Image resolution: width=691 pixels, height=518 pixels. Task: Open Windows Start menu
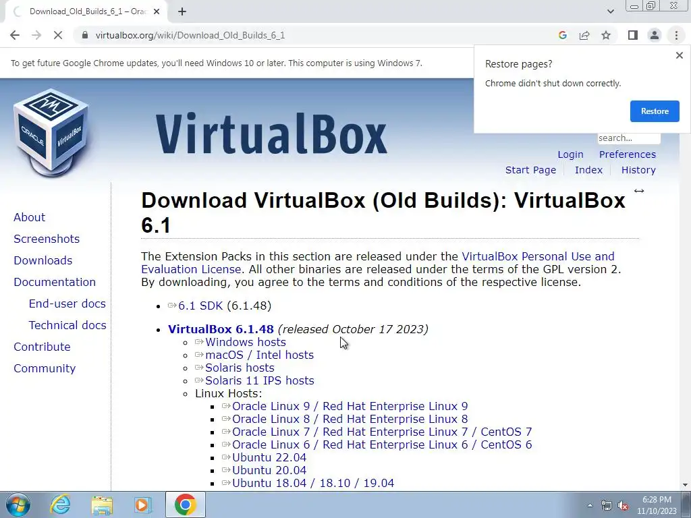pyautogui.click(x=18, y=505)
